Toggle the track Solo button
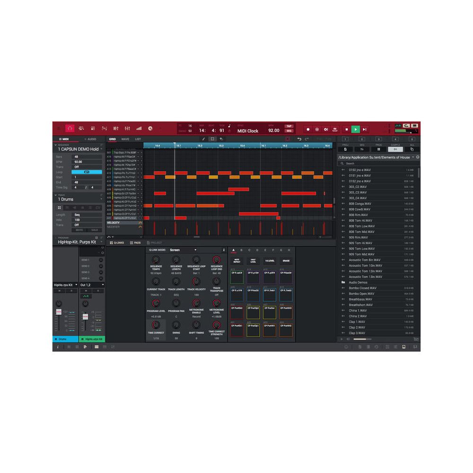The width and height of the screenshot is (473, 473). pos(95,230)
